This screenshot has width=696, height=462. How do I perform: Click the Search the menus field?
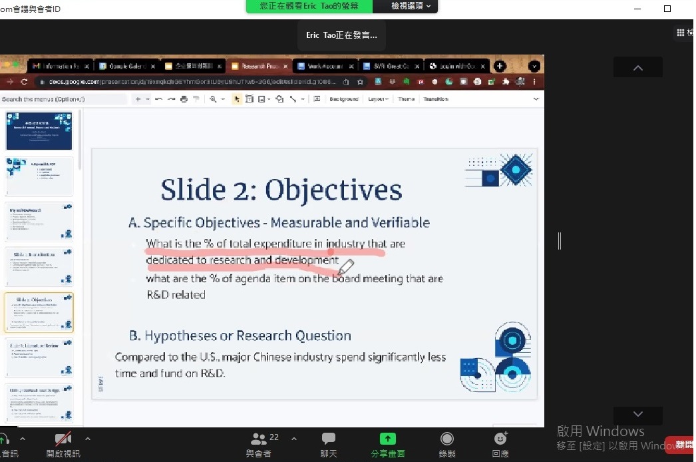tap(63, 99)
